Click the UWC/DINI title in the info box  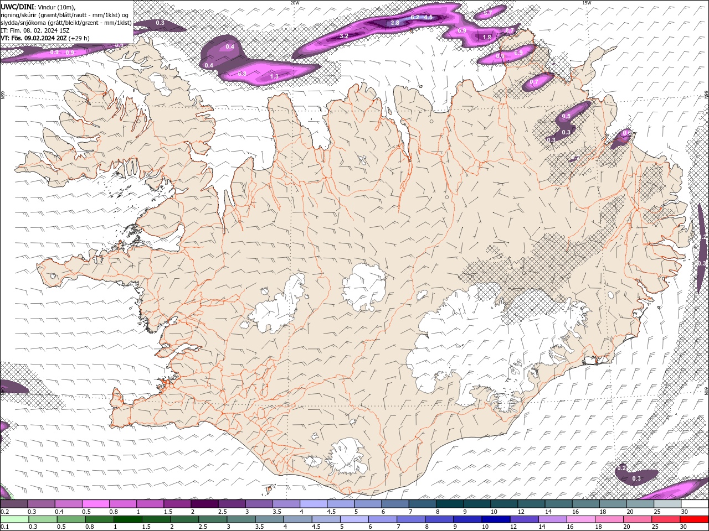17,6
